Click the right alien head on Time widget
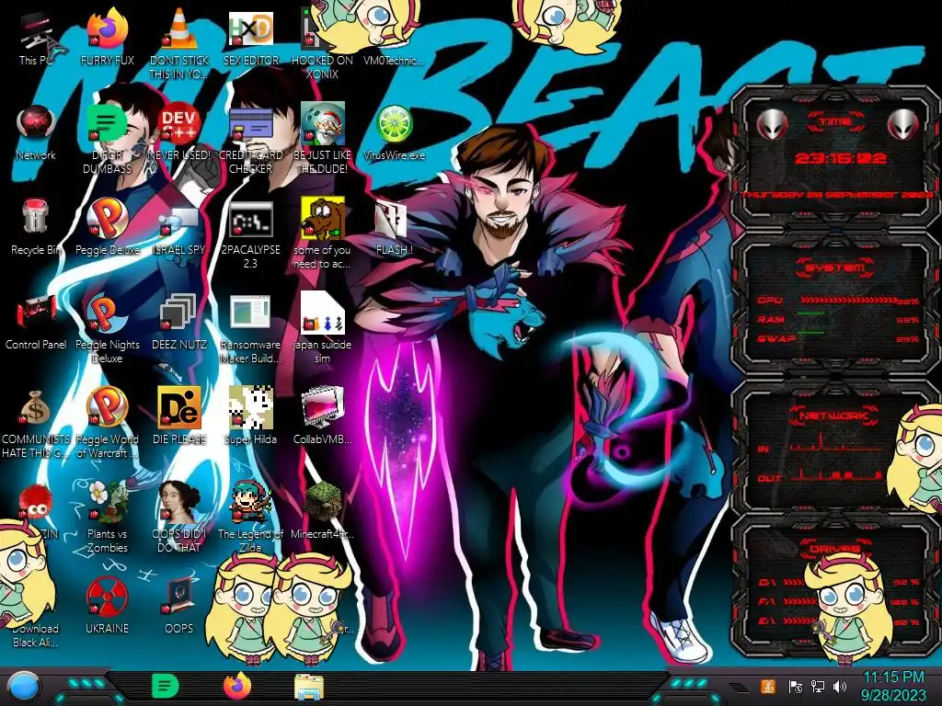The width and height of the screenshot is (942, 706). pyautogui.click(x=903, y=124)
